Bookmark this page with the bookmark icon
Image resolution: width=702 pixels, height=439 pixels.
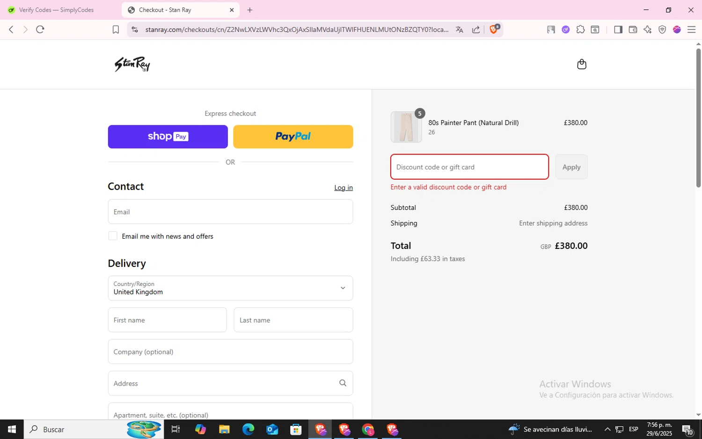click(116, 29)
